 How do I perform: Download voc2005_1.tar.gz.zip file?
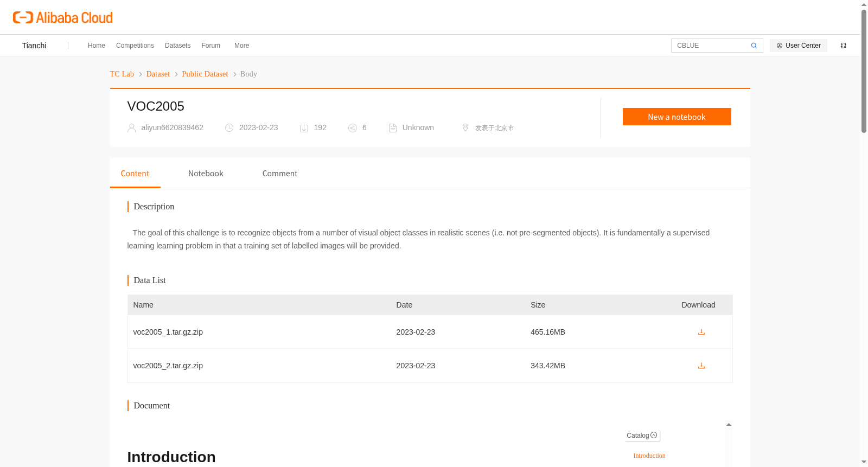pyautogui.click(x=701, y=332)
